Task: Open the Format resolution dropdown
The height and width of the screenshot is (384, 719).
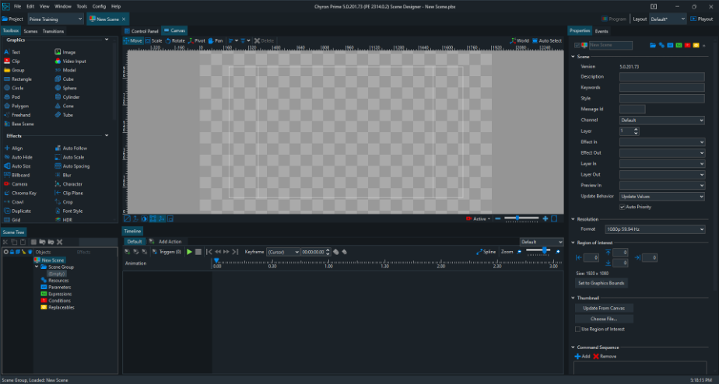Action: click(661, 229)
